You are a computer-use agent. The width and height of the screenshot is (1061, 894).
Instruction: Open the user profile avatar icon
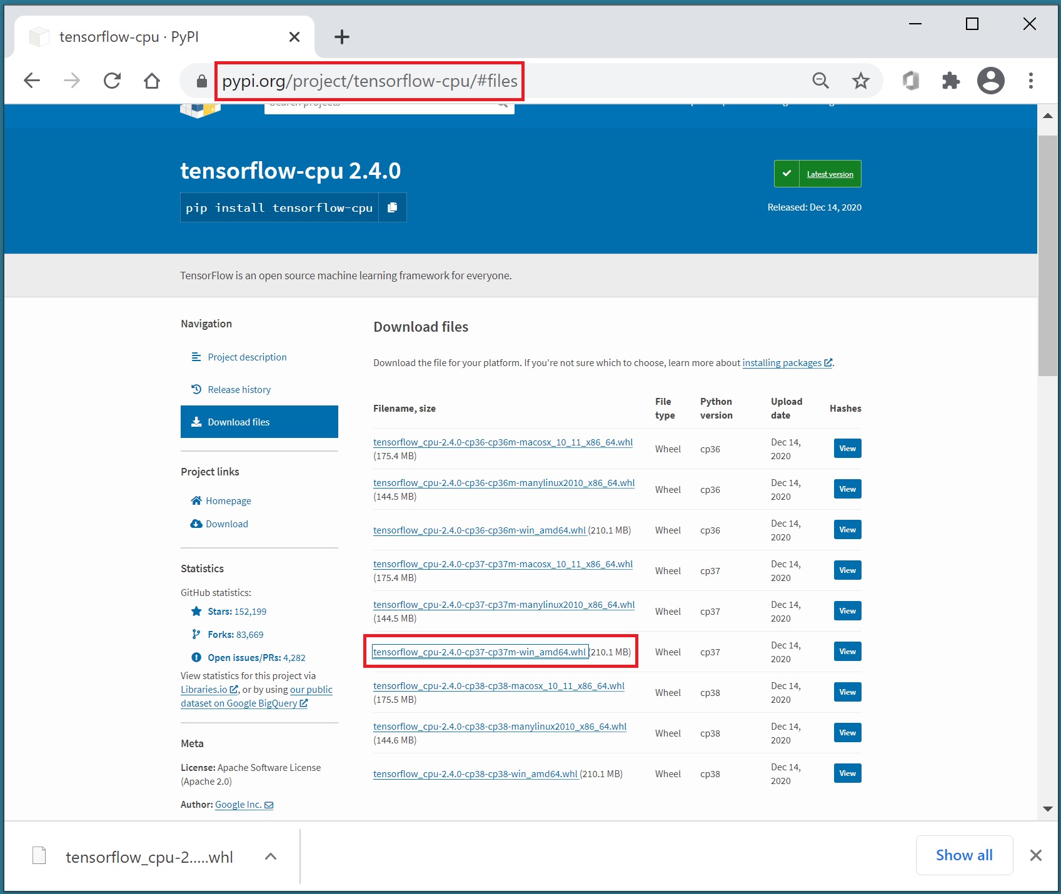[990, 81]
